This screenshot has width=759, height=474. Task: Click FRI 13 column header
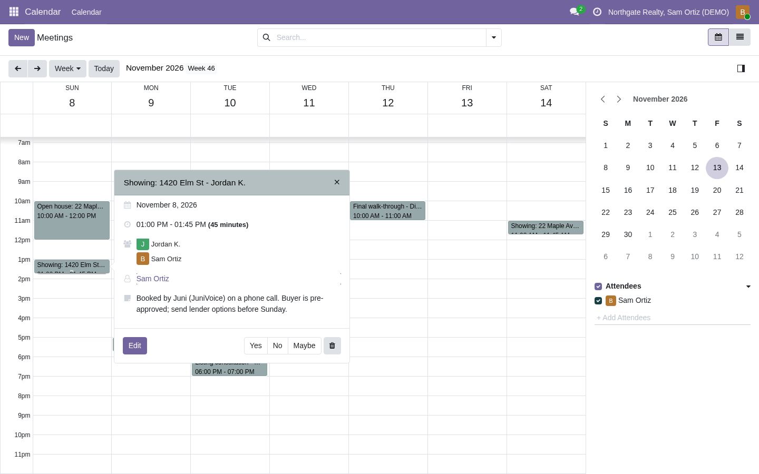(x=467, y=97)
